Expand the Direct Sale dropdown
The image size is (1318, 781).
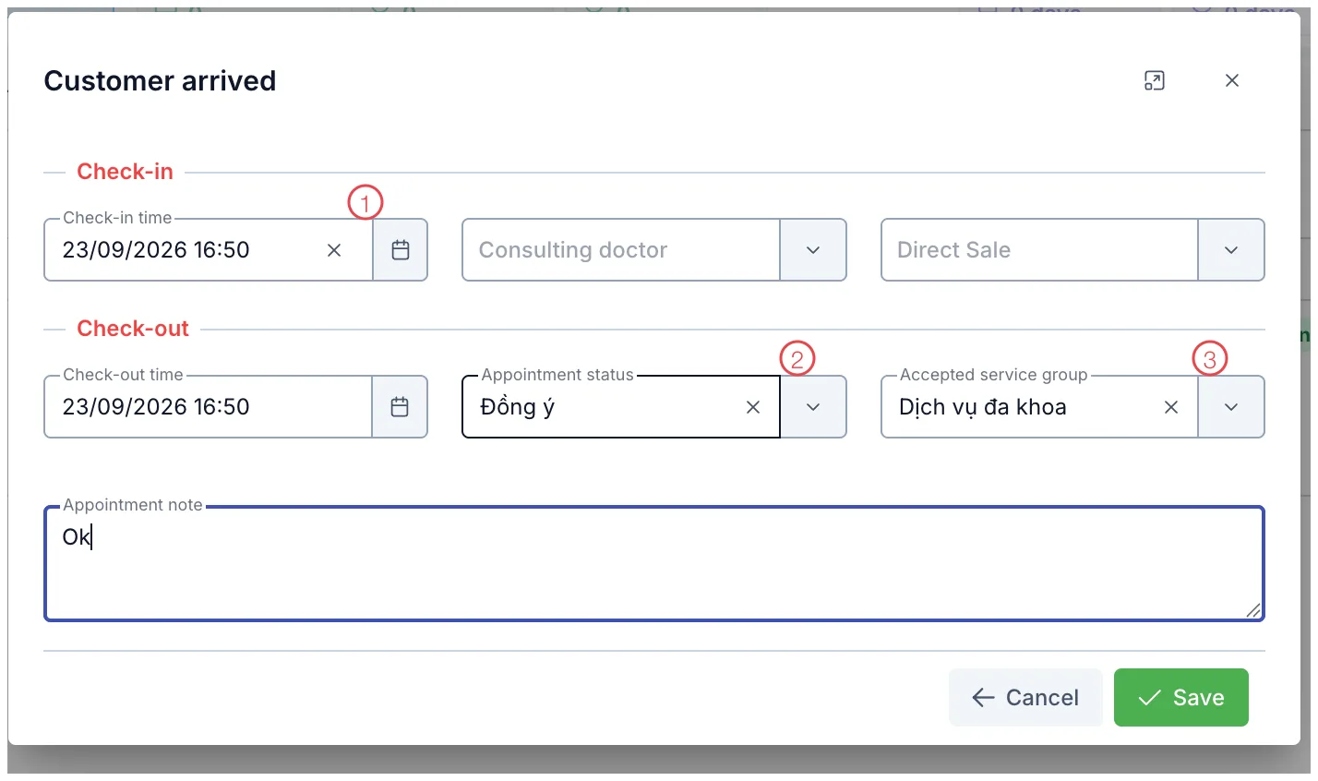(x=1231, y=250)
